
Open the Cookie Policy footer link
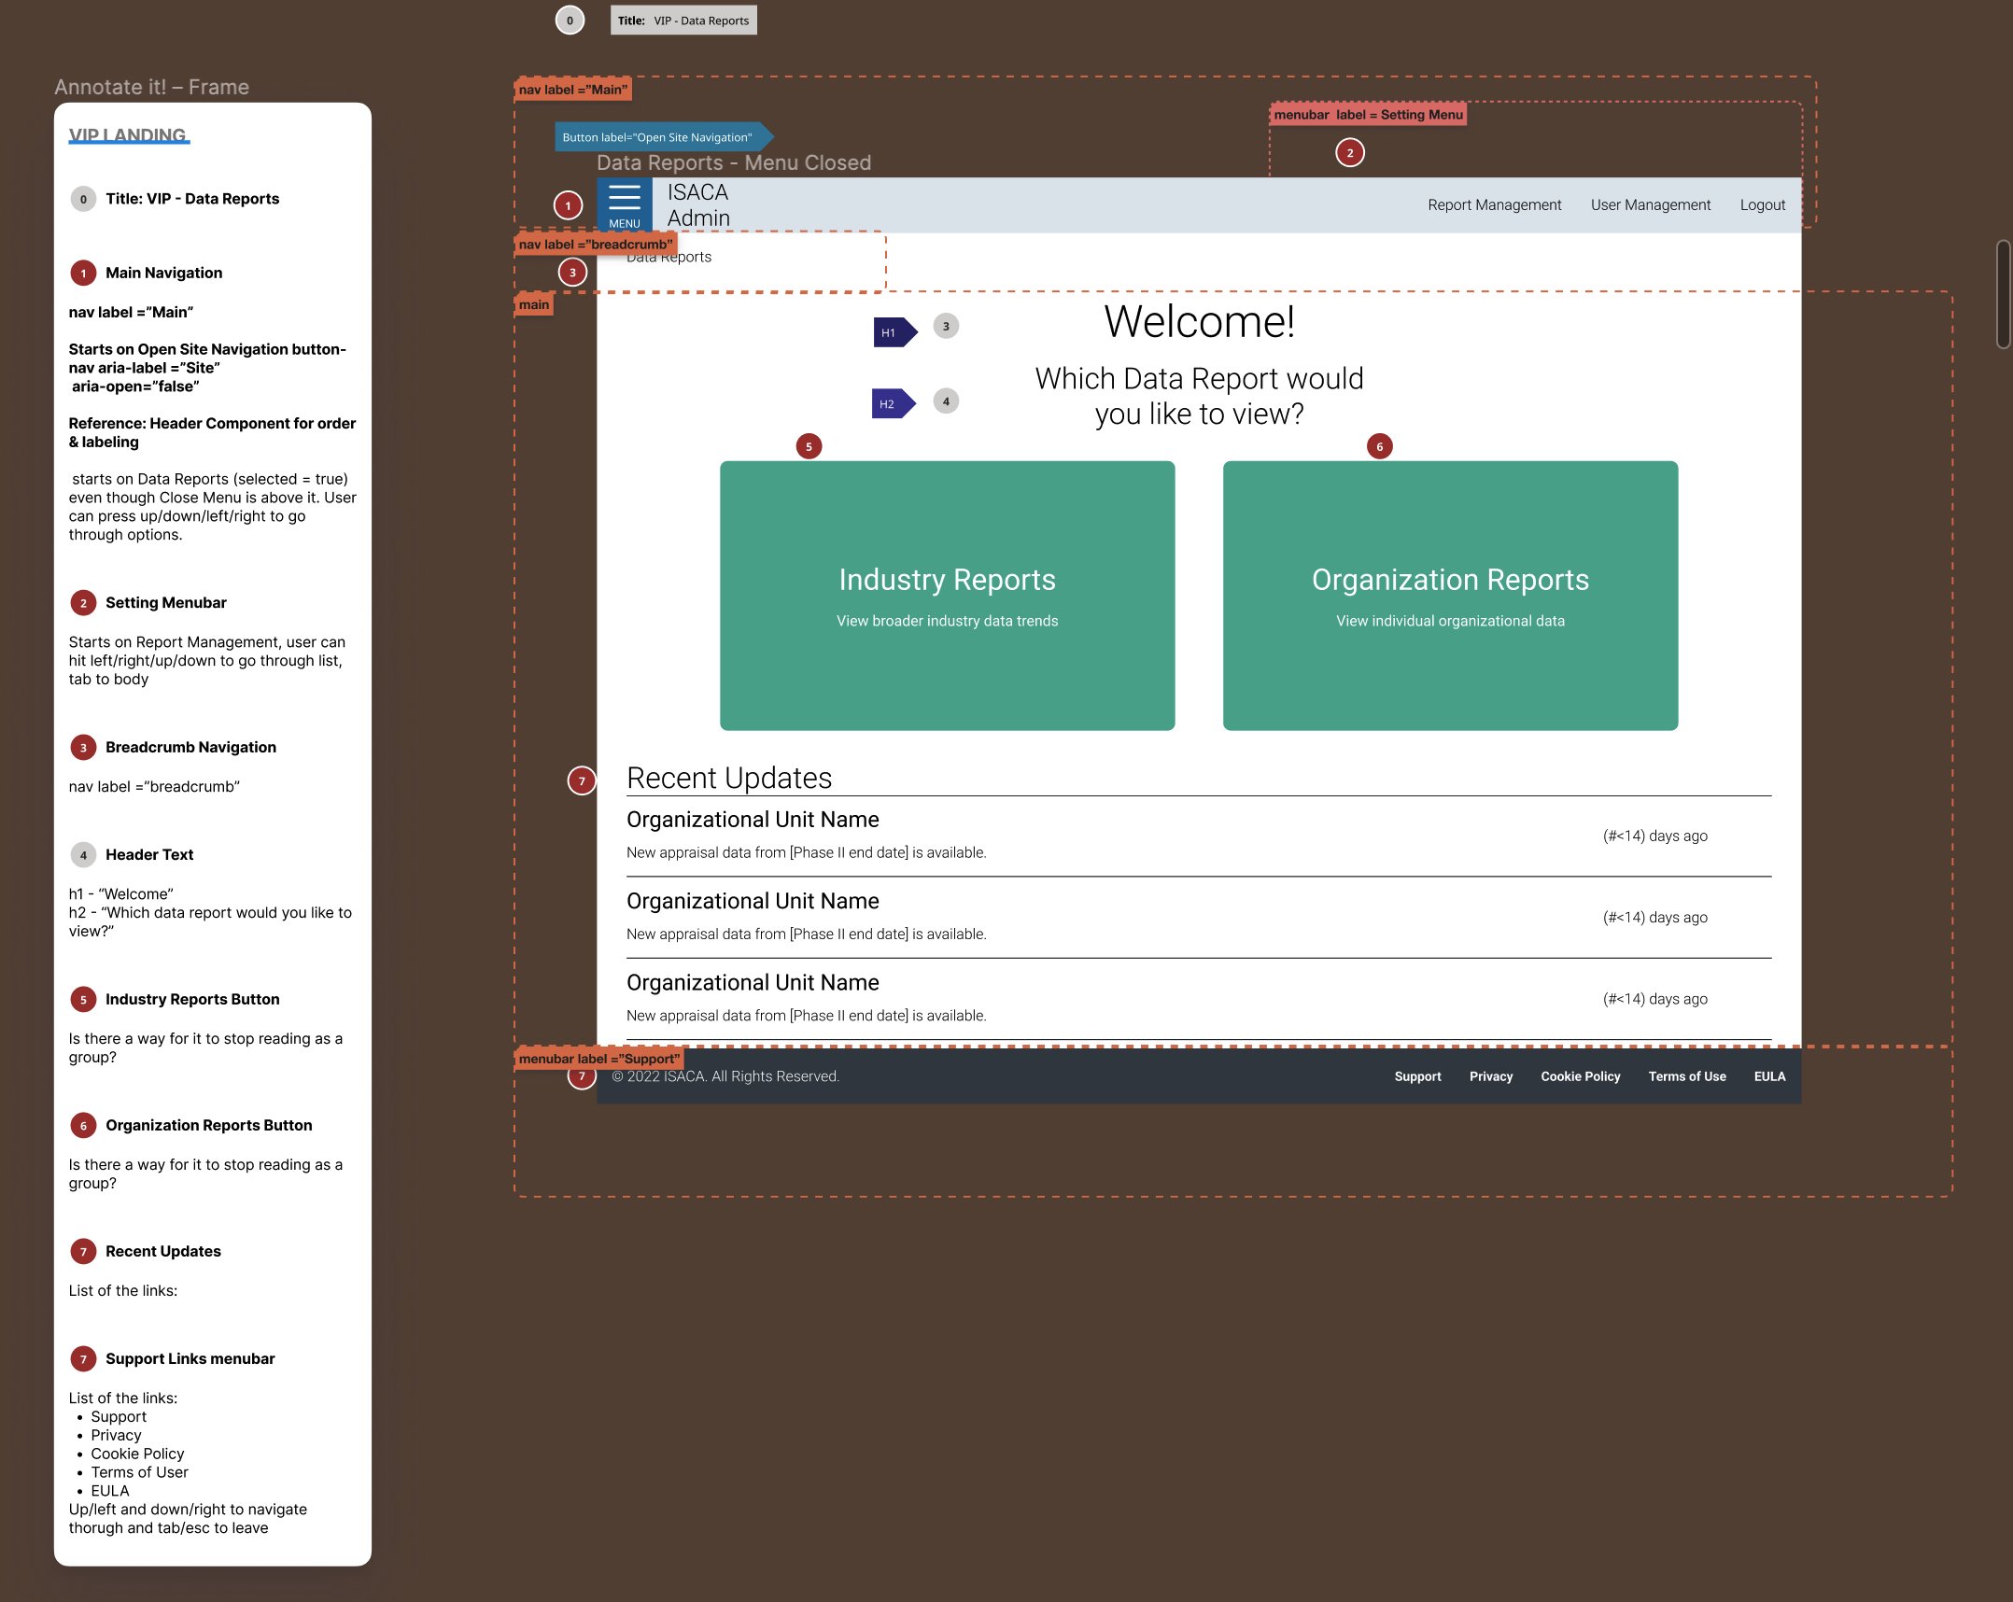1580,1076
